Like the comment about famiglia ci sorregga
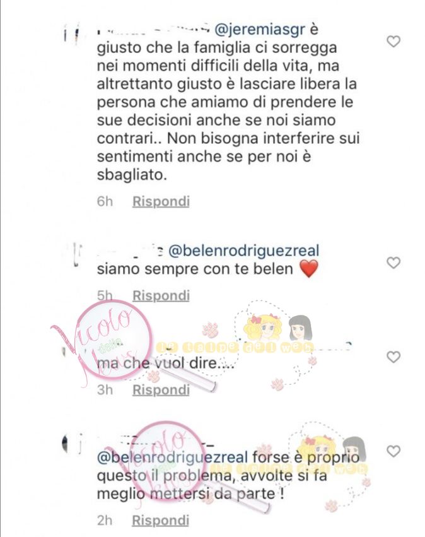Viewport: 425px width, 537px height. coord(393,42)
